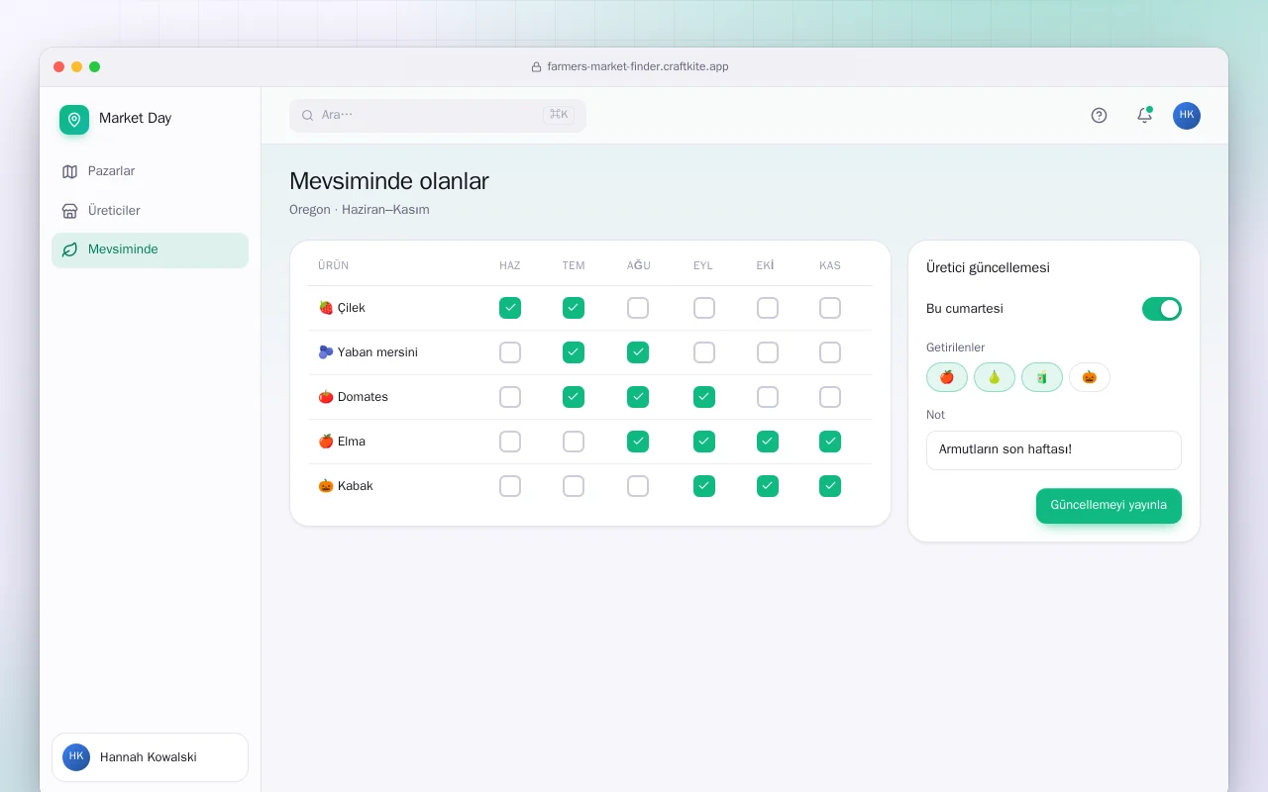Uncheck Domates for AĞU month

[638, 397]
